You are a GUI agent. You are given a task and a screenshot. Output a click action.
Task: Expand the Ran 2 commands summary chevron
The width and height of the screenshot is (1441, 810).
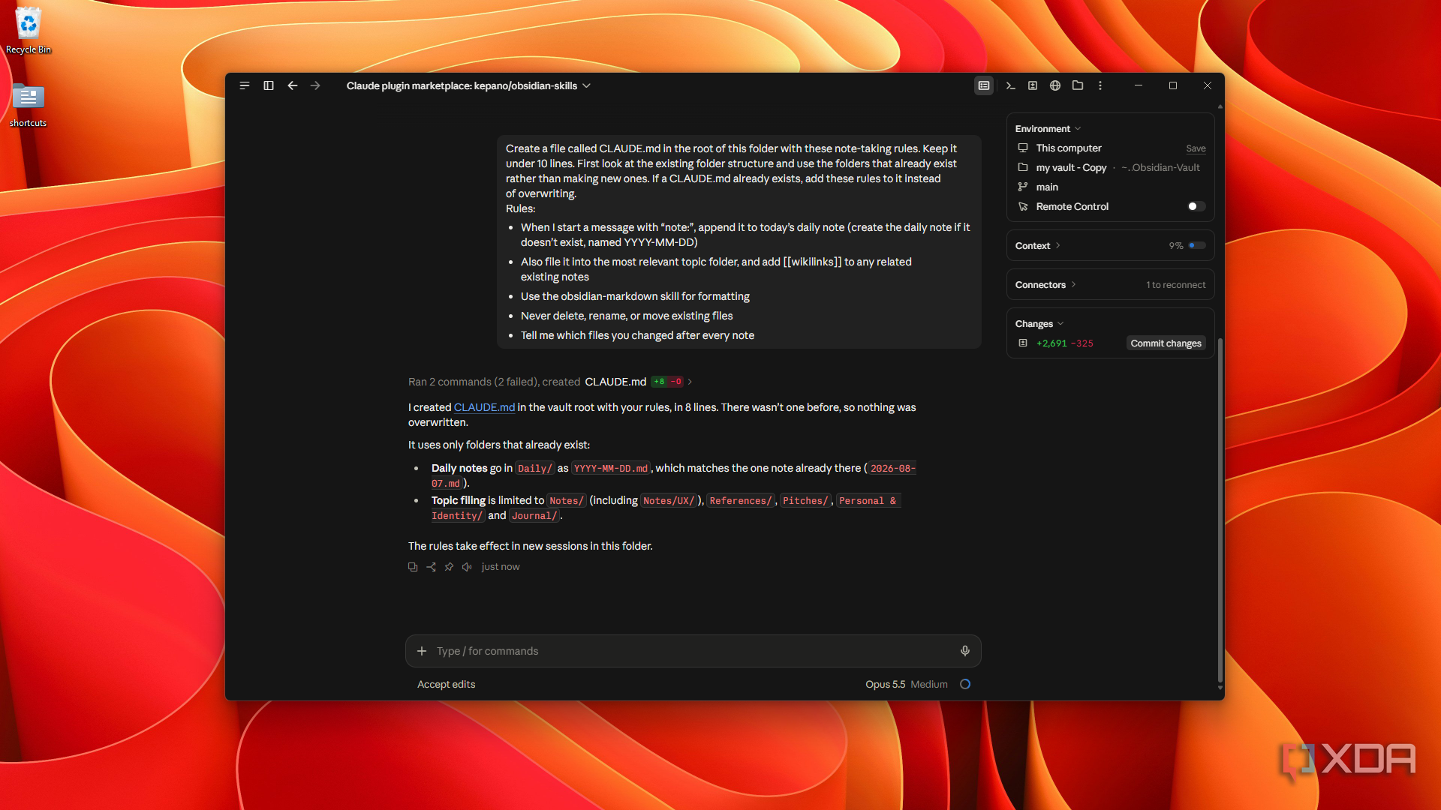pyautogui.click(x=690, y=382)
